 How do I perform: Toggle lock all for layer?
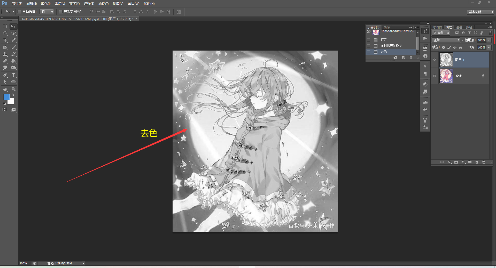pos(461,47)
